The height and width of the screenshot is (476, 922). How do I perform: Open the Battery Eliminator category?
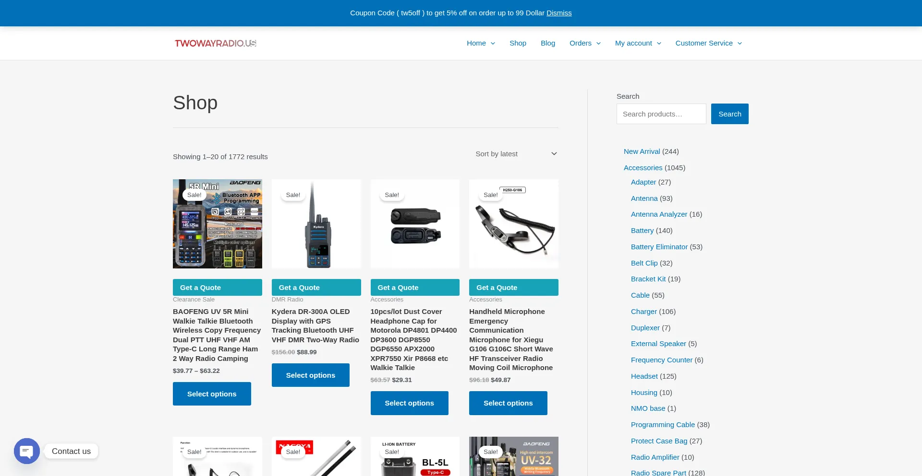tap(659, 247)
